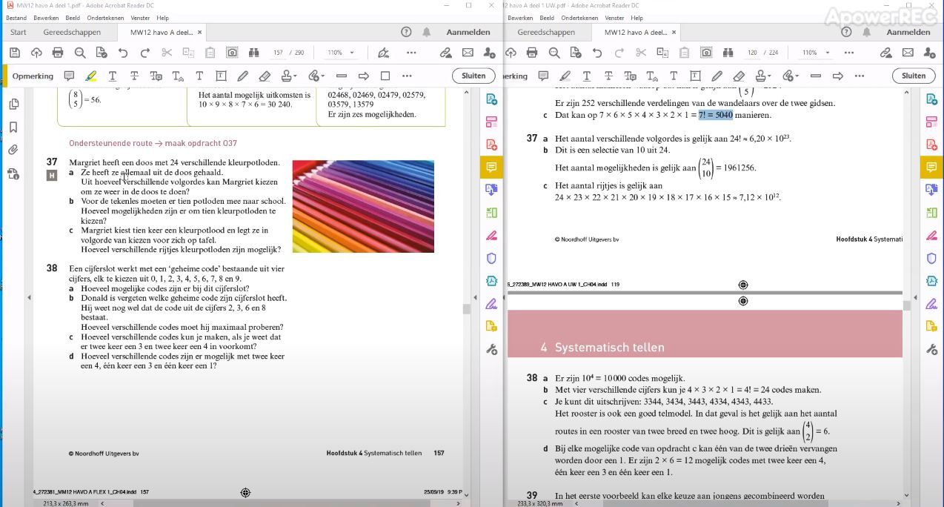This screenshot has width=944, height=507.
Task: Open the zoom-out search icon in the left window
Action: pos(79,53)
